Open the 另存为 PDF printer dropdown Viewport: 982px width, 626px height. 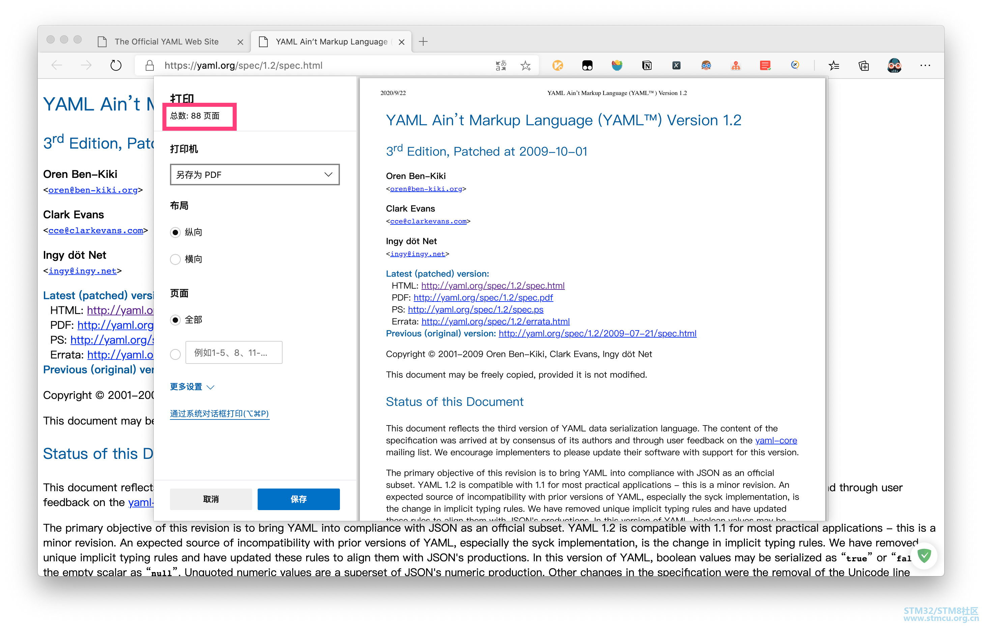(255, 175)
